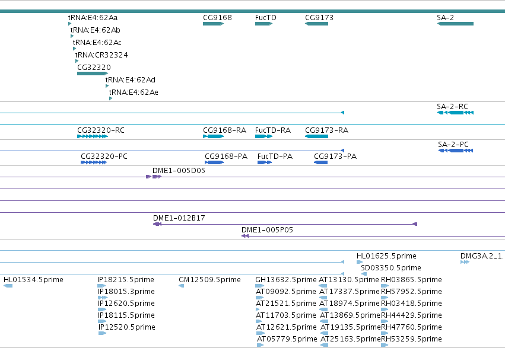Viewport: 505px width, 348px height.
Task: Select the HL01534.5prime EST
Action: click(8, 286)
